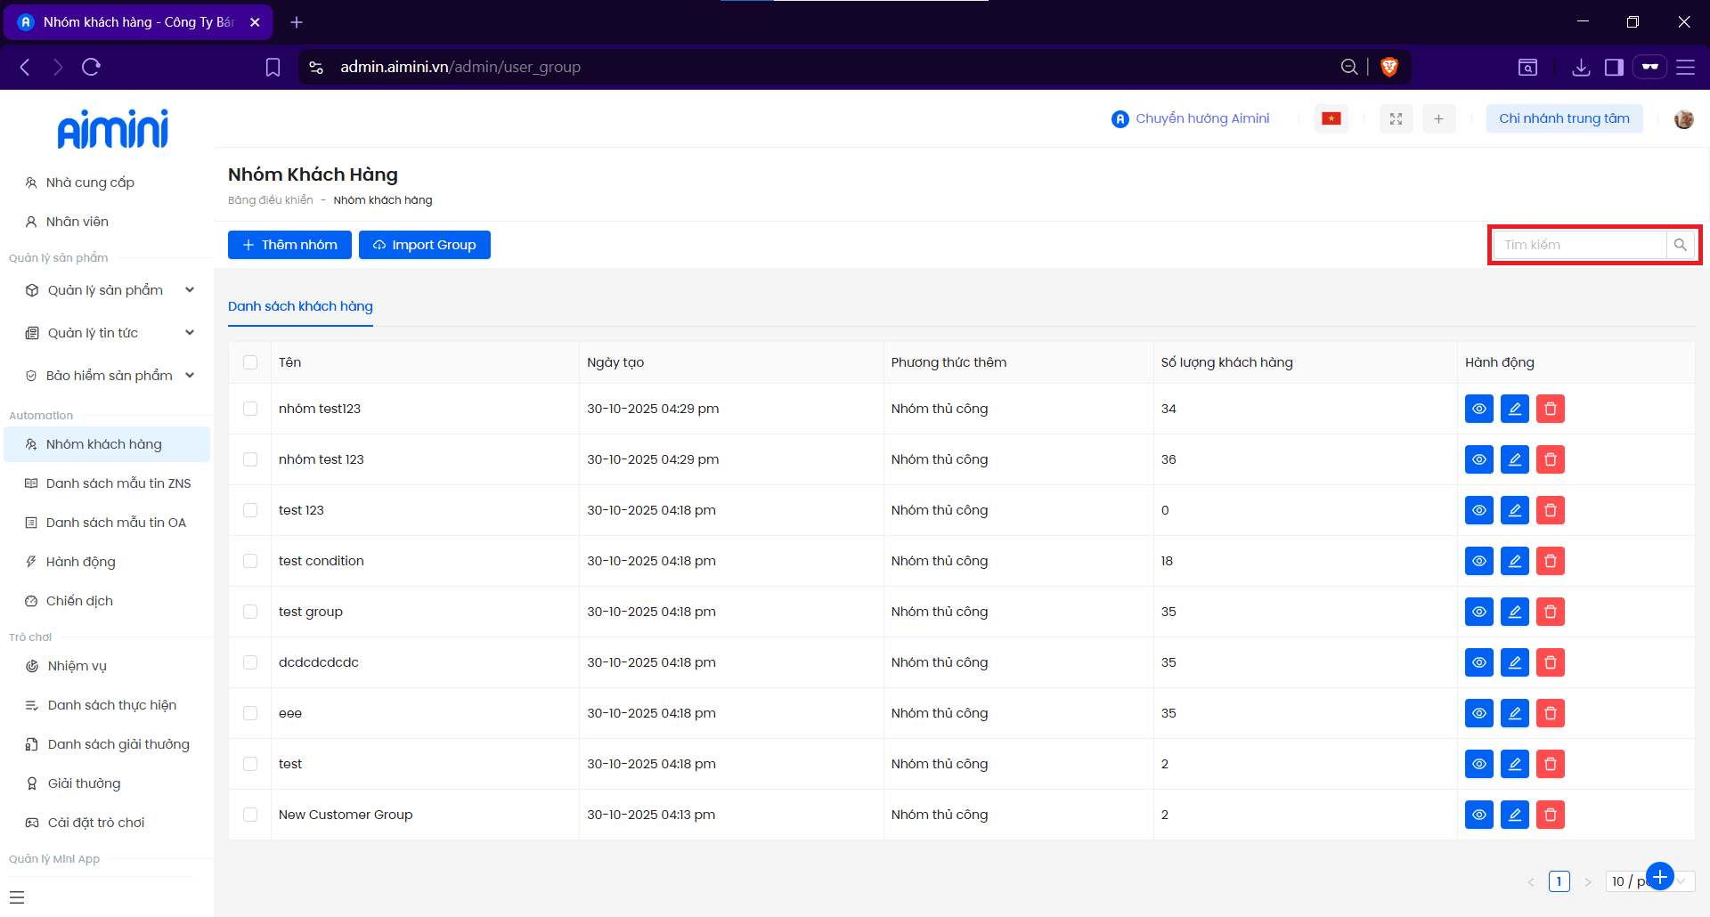The height and width of the screenshot is (917, 1710).
Task: Click the Brave Shields icon
Action: coord(1388,67)
